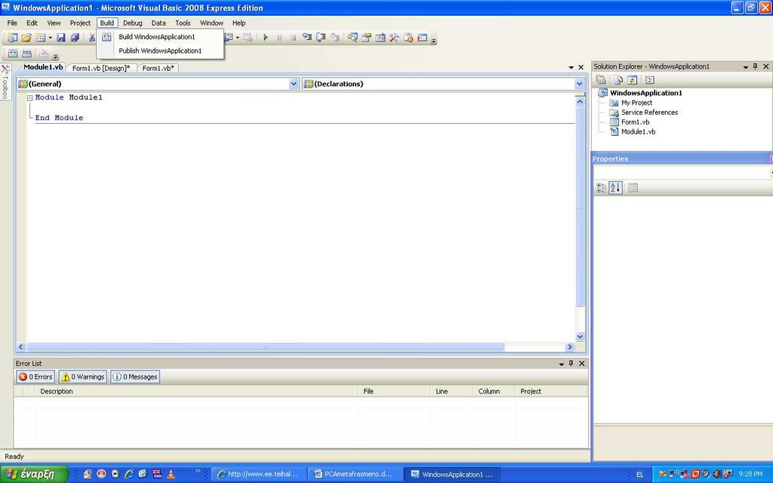Screen dimensions: 773x483
Task: Click the Step Over debug icon
Action: tap(321, 38)
